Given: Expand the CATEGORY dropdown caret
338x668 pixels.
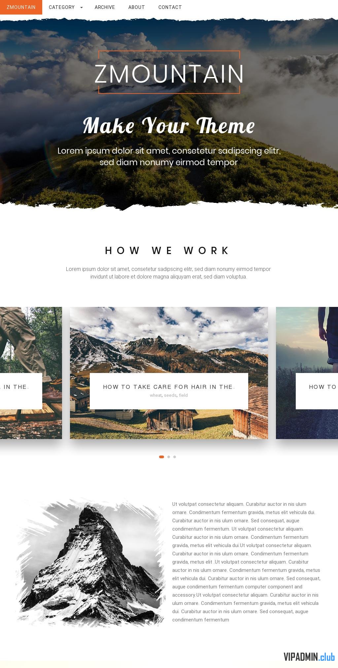Looking at the screenshot, I should 82,7.
